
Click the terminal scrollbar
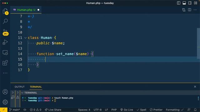(198, 98)
